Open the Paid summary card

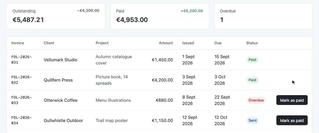[x=159, y=16]
